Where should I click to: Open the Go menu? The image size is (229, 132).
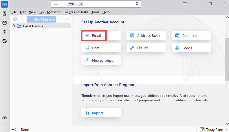point(42,12)
